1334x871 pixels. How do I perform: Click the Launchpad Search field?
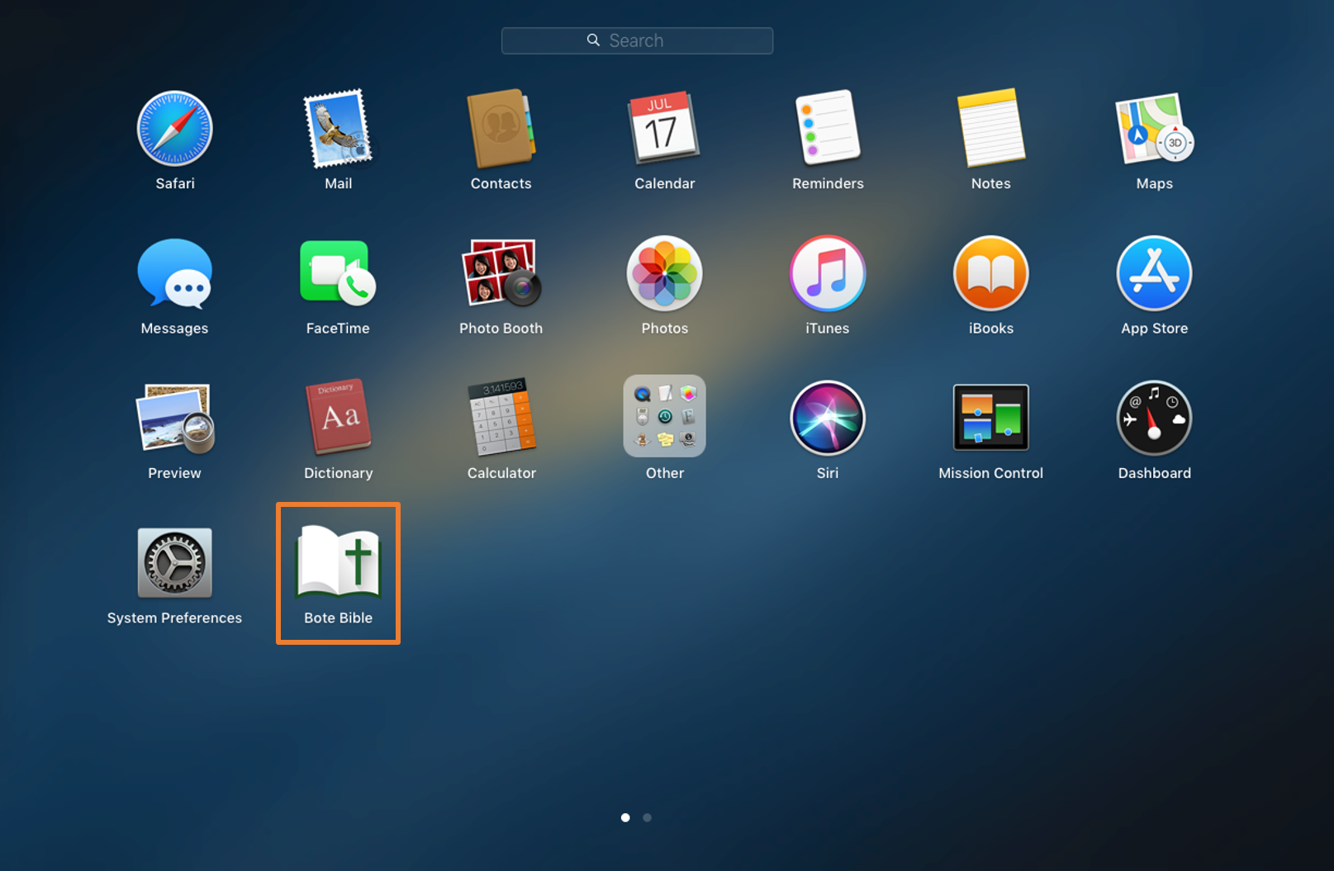pyautogui.click(x=637, y=40)
